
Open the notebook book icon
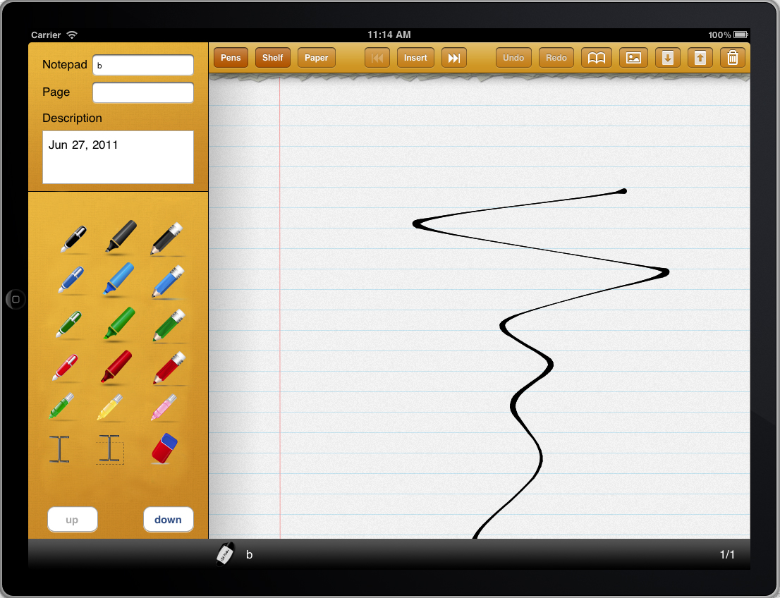click(x=597, y=58)
